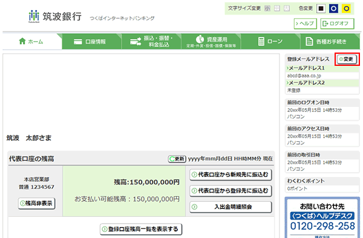Viewport: 363px width, 238px height.
Task: Open 入出金明細照会
Action: 231,207
